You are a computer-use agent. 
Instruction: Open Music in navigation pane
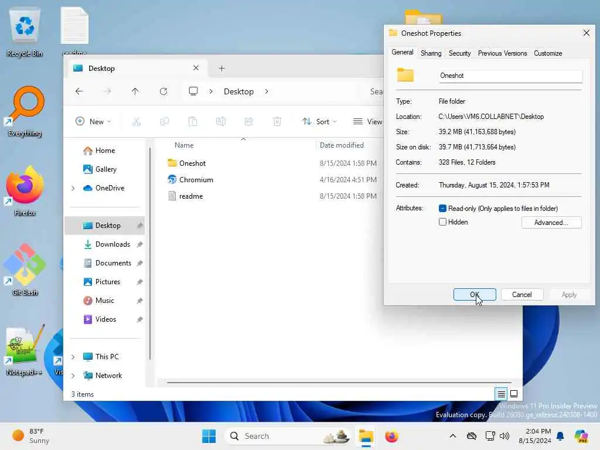(104, 301)
